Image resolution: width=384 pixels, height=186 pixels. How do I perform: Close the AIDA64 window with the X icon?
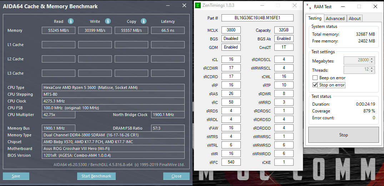coord(184,5)
